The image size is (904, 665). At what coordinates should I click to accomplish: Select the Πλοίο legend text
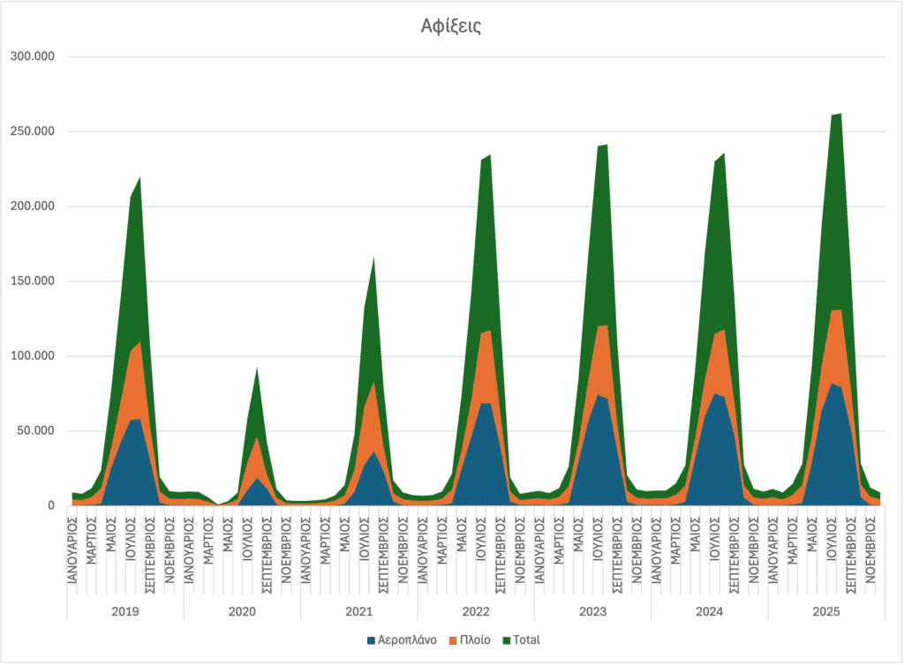[477, 639]
